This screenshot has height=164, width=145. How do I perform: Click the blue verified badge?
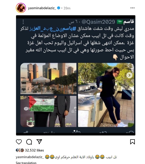click(x=59, y=8)
